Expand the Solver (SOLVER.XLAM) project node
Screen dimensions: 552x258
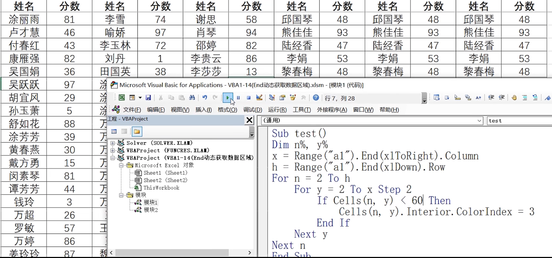tap(113, 143)
